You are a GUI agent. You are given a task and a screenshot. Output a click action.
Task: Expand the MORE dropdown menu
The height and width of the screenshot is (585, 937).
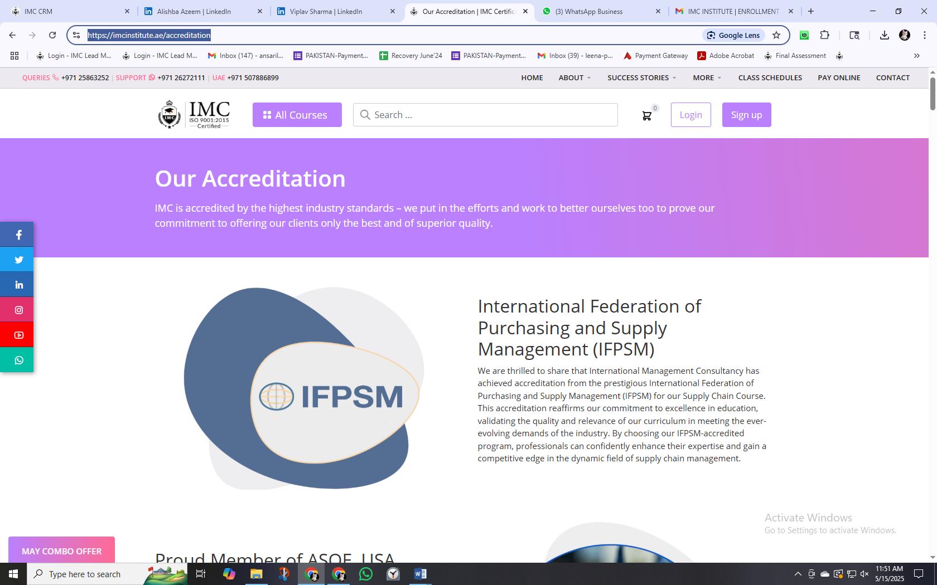pos(707,77)
